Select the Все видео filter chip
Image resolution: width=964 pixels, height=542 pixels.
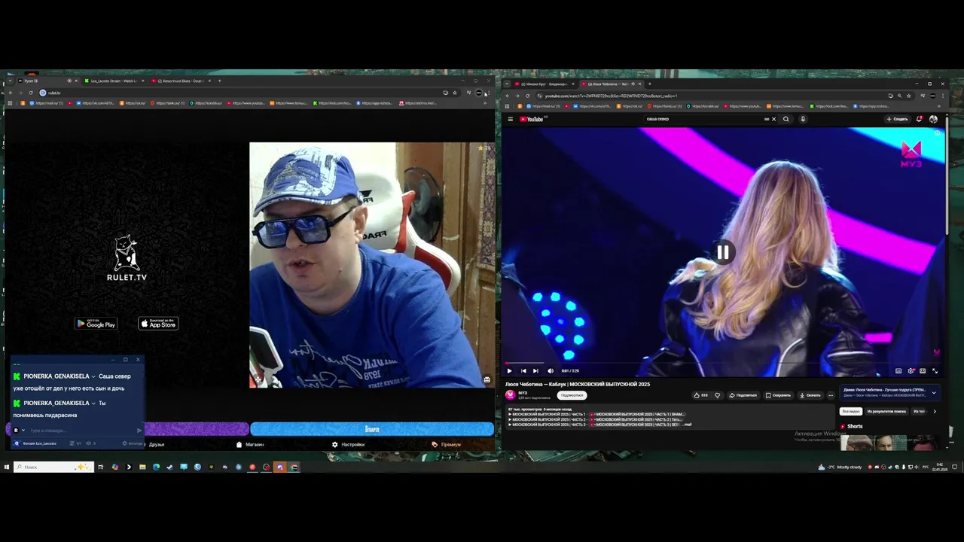[851, 411]
